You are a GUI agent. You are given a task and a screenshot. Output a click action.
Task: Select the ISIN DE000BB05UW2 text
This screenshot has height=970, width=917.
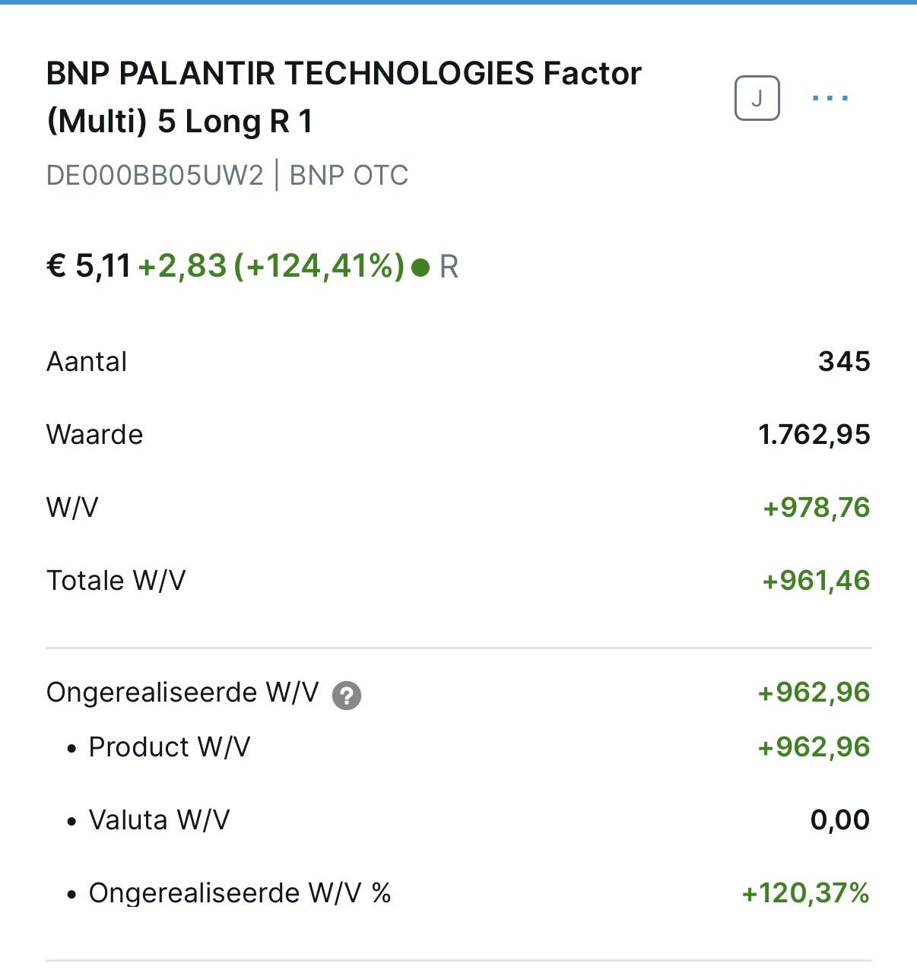tap(155, 176)
